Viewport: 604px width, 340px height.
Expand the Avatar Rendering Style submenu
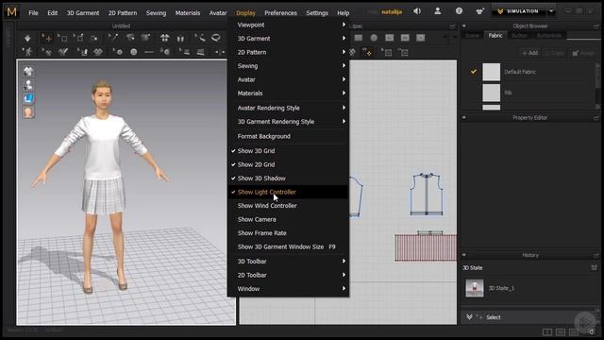coord(289,108)
